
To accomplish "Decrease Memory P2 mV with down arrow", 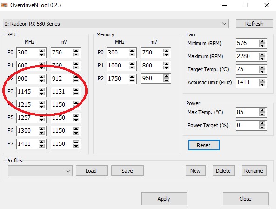I will (166, 80).
